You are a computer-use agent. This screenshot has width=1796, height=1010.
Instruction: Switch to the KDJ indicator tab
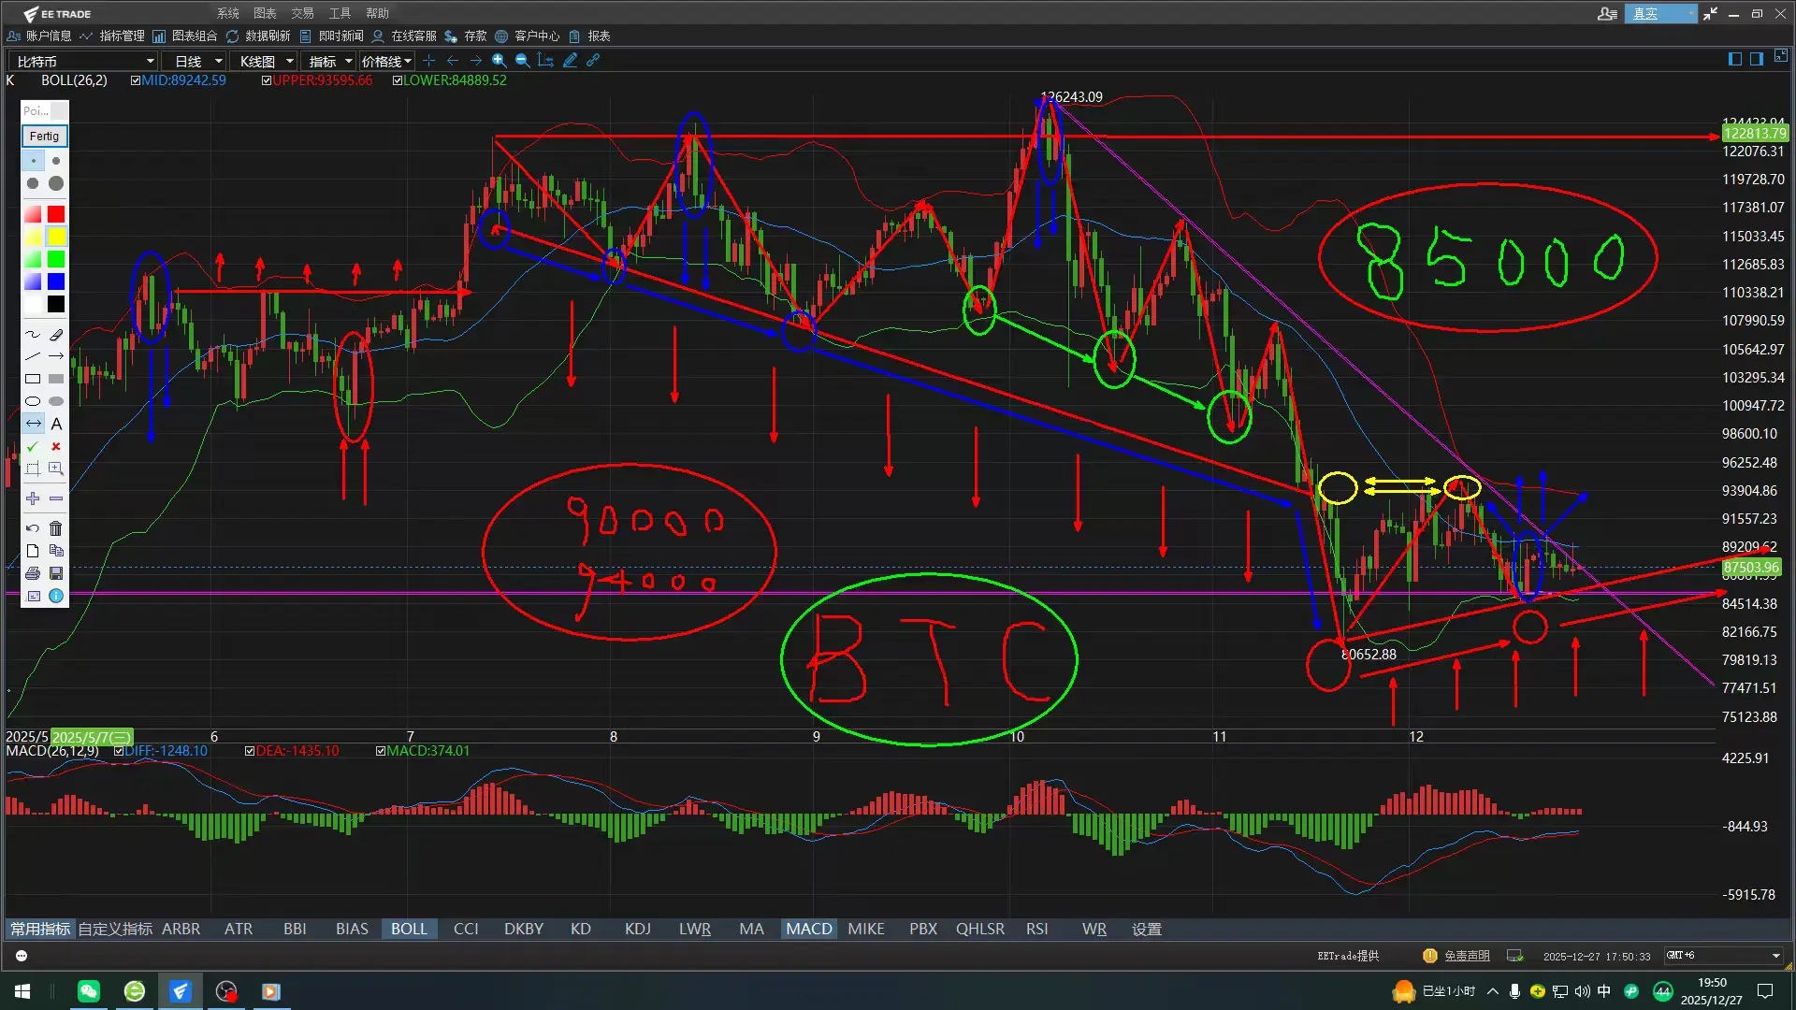tap(637, 929)
